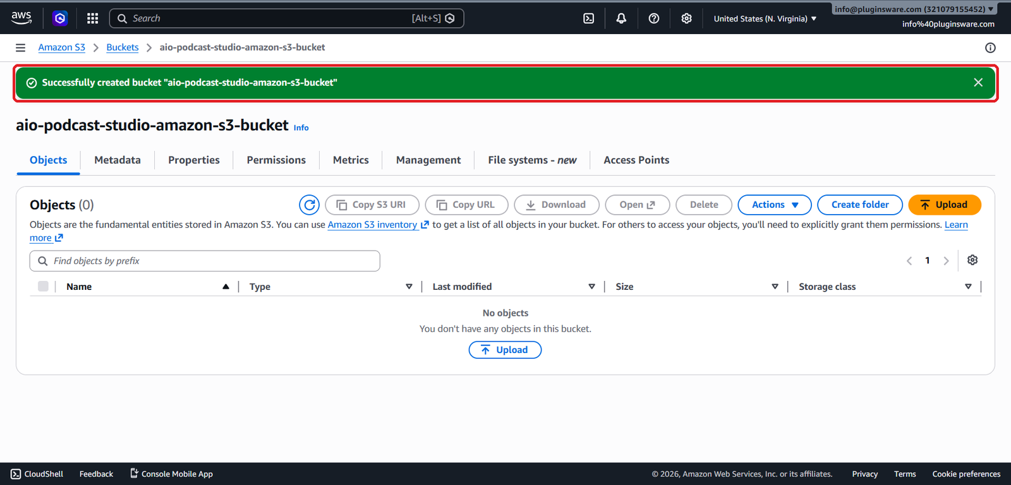Open the help question mark icon

(654, 18)
